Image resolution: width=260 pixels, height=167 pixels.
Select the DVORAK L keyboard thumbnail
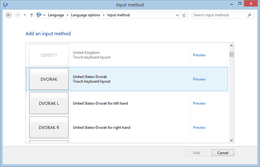(x=49, y=103)
